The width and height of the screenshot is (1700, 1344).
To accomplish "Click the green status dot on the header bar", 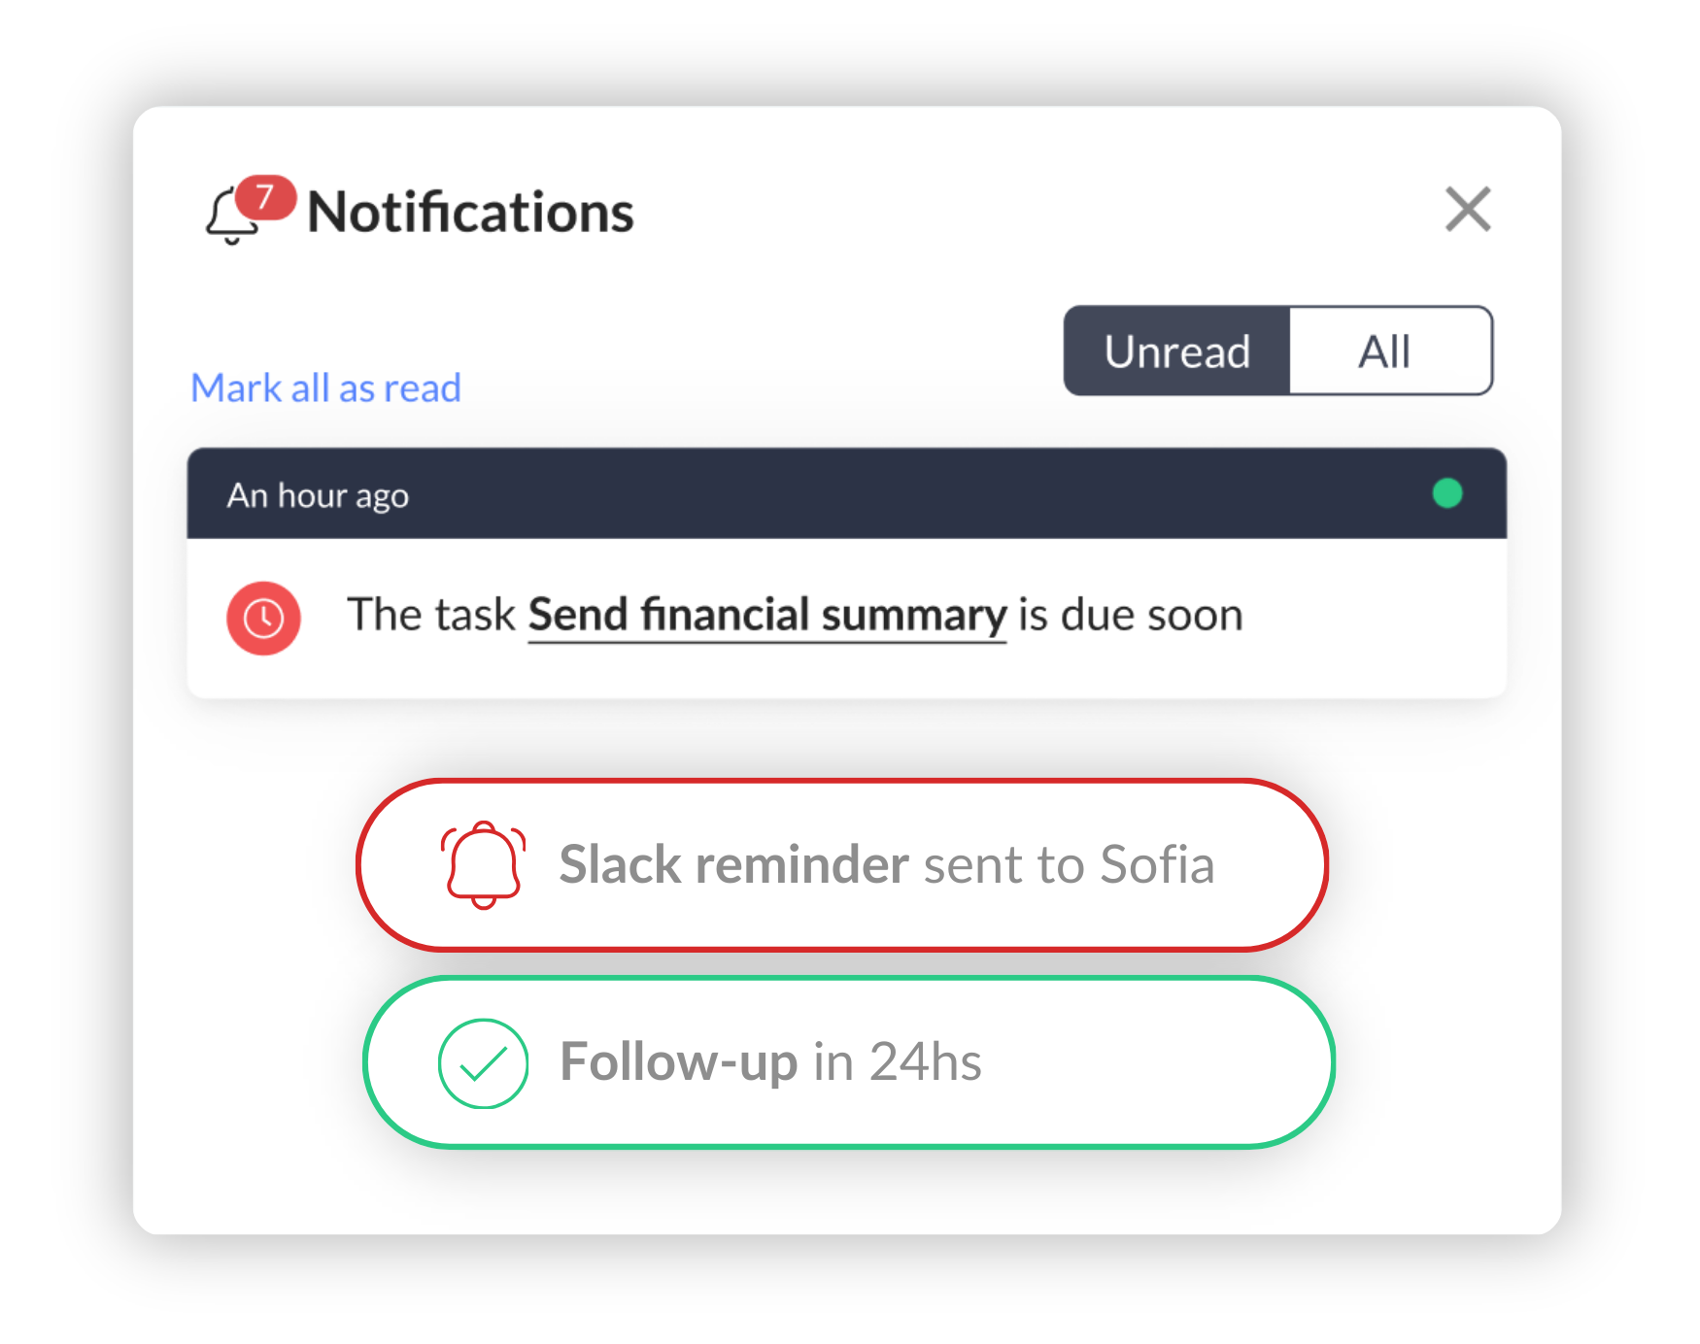I will (1445, 494).
